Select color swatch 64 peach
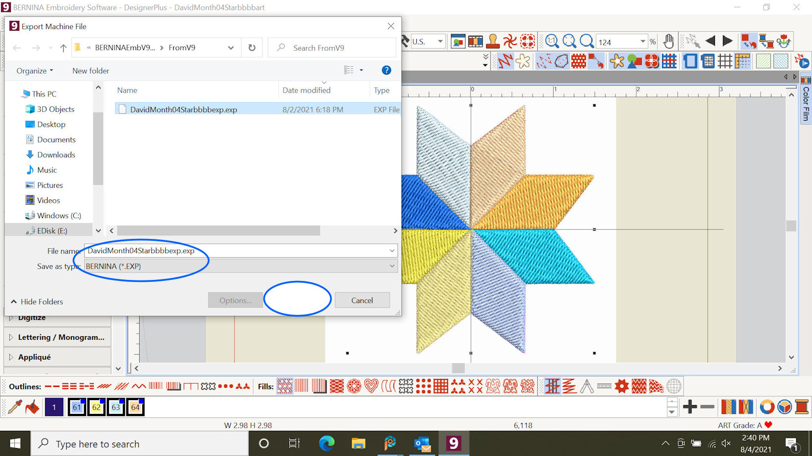812x456 pixels. pos(135,407)
